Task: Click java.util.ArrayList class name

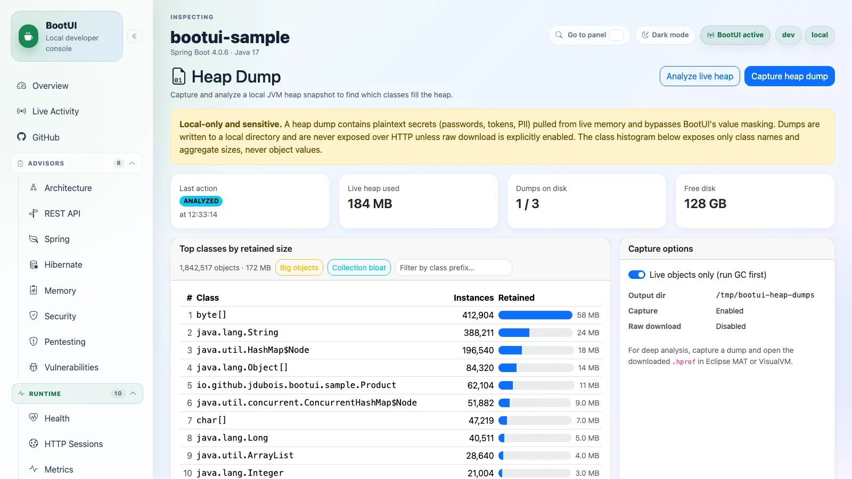Action: pos(245,456)
